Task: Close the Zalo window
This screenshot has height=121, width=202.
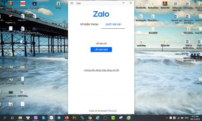Action: [131, 3]
